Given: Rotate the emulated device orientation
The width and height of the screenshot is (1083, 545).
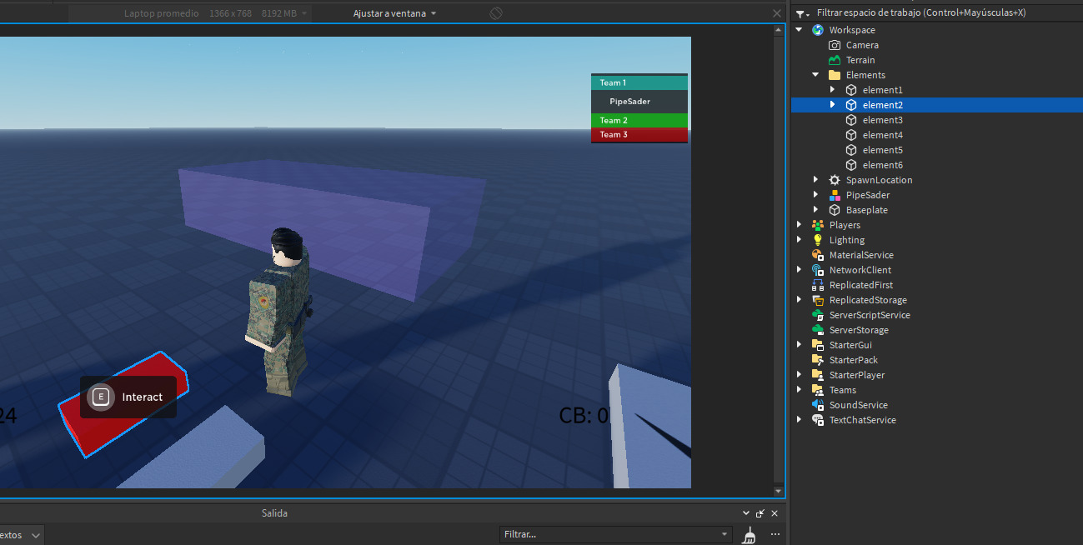Looking at the screenshot, I should pos(495,12).
